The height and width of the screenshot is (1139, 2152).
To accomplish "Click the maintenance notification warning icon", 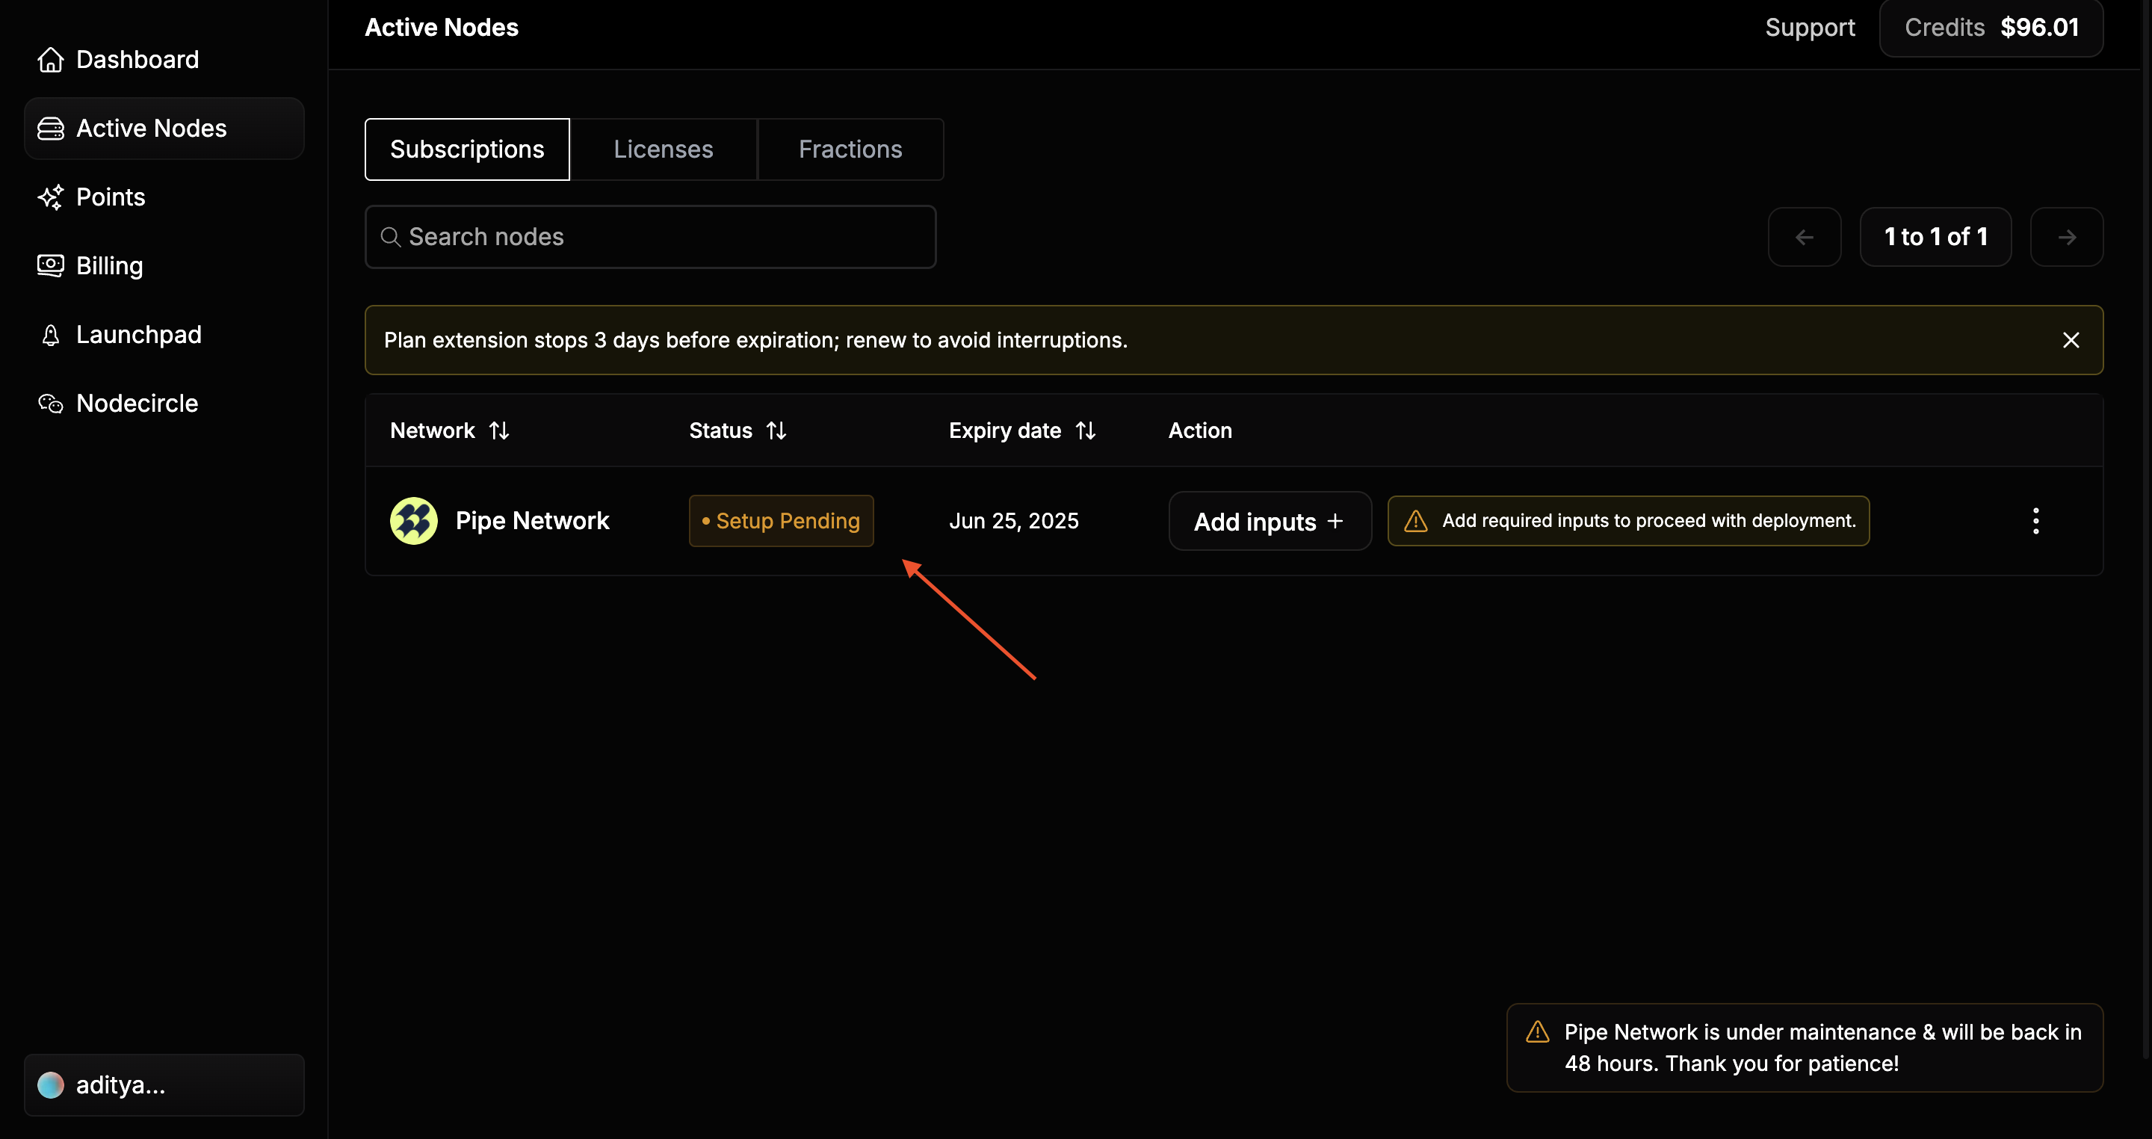I will point(1537,1033).
